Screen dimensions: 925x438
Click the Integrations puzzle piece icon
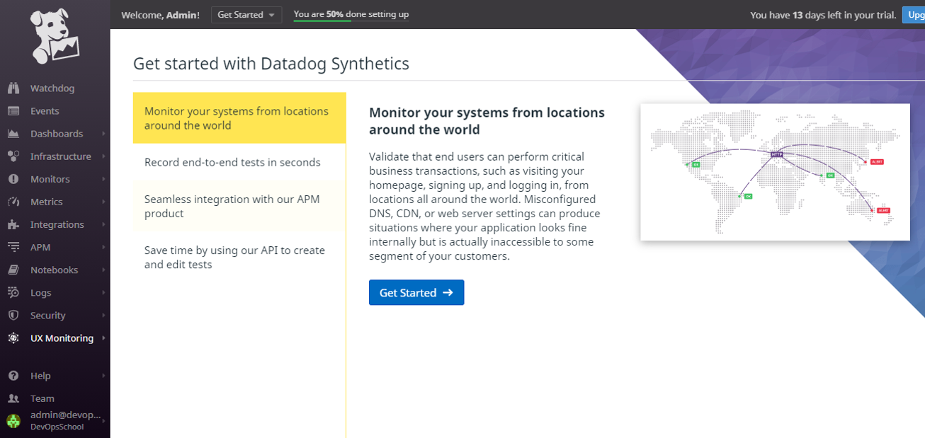[13, 224]
